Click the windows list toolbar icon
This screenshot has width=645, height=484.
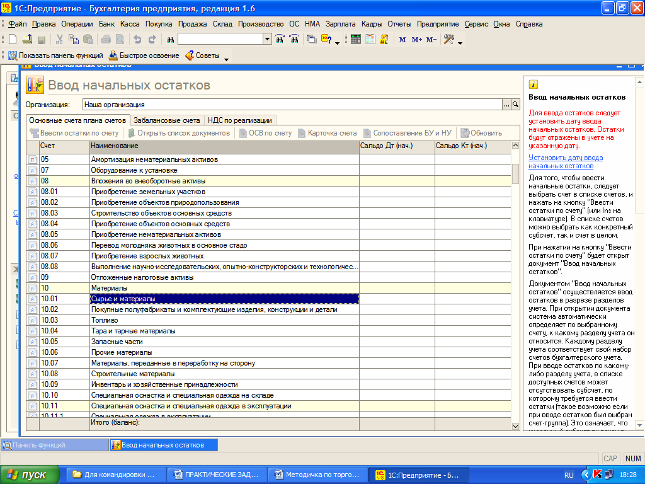[x=312, y=40]
